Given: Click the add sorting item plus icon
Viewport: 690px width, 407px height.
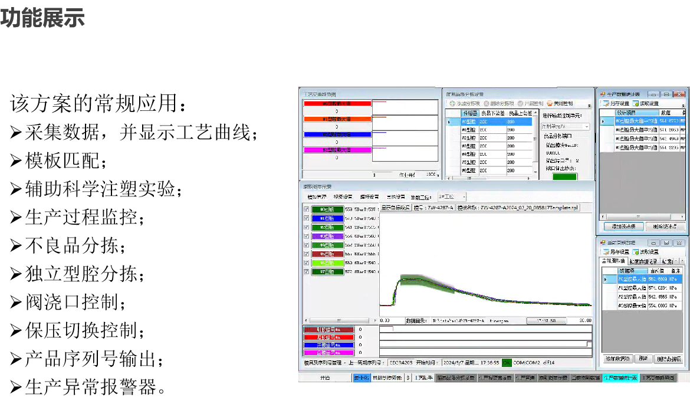Looking at the screenshot, I should [x=452, y=103].
